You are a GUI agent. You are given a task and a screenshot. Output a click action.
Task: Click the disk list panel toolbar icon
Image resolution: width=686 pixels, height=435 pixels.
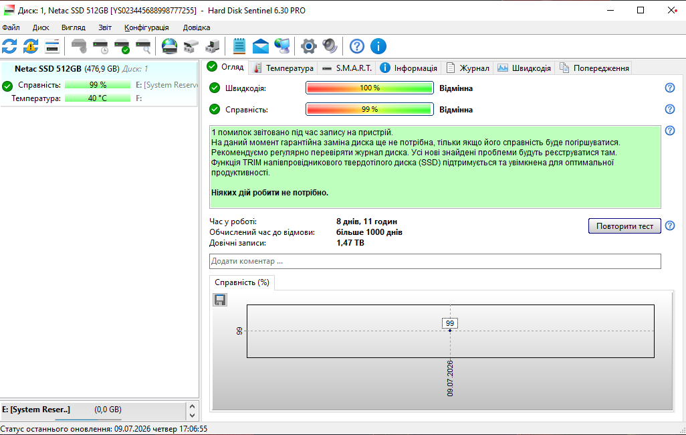52,46
